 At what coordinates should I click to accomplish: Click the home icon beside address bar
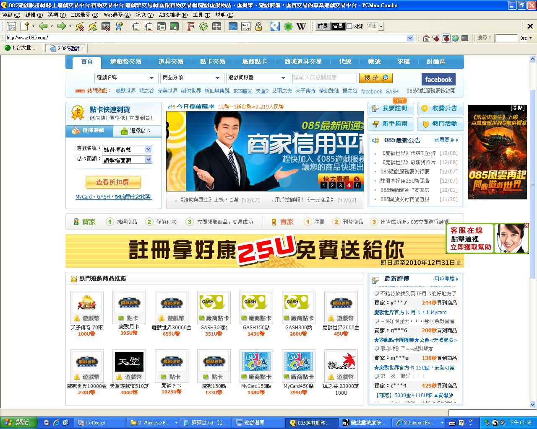coord(426,38)
